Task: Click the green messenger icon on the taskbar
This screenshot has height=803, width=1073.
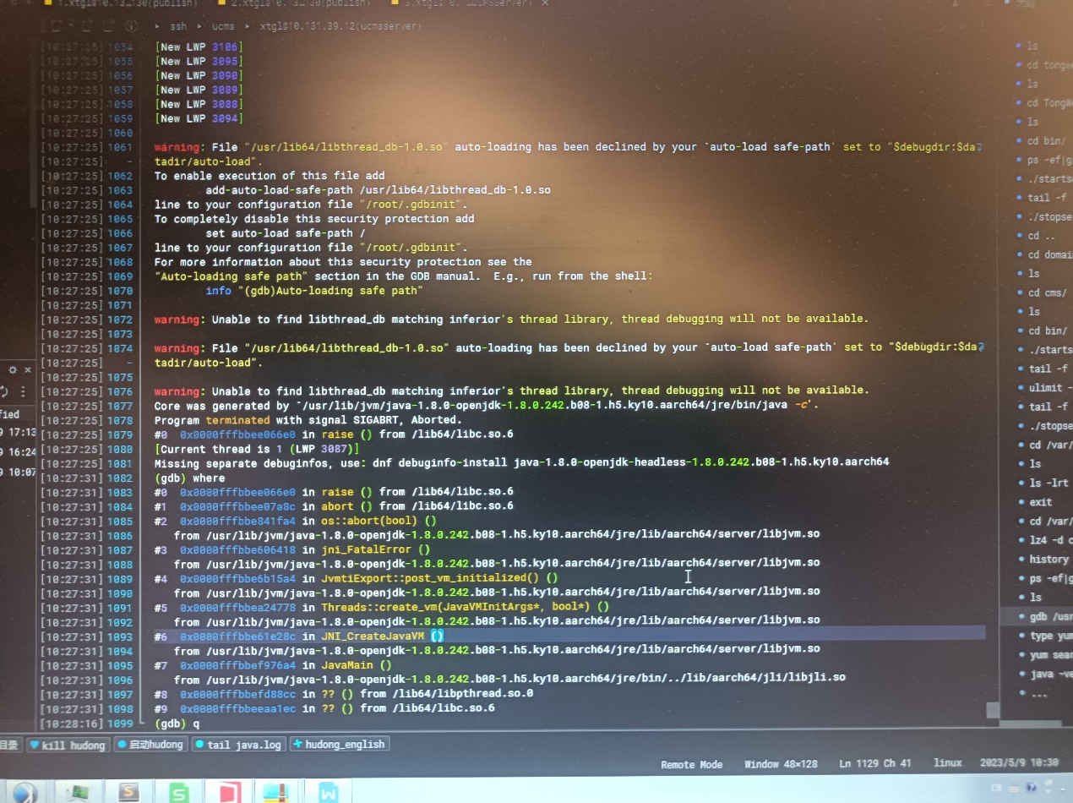Action: coord(180,793)
